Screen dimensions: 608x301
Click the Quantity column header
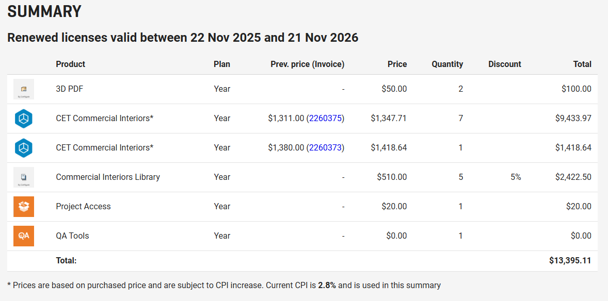click(x=447, y=64)
